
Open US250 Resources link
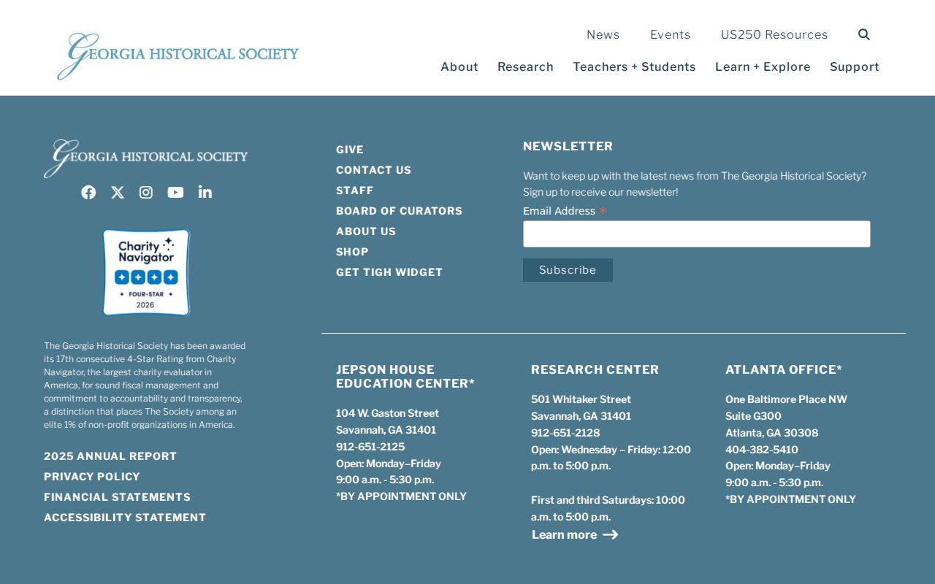coord(774,34)
